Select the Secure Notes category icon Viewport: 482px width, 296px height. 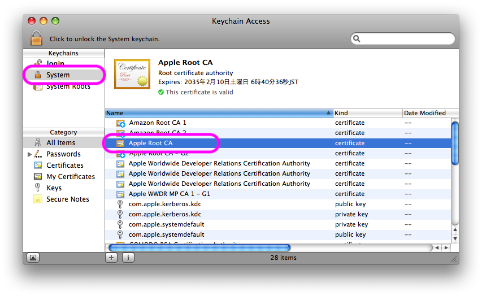point(38,199)
